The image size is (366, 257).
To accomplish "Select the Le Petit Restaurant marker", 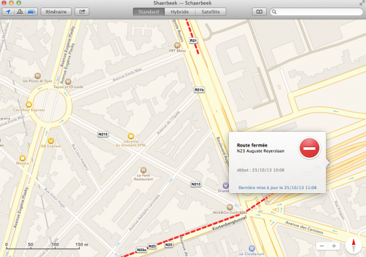I will pos(143,170).
